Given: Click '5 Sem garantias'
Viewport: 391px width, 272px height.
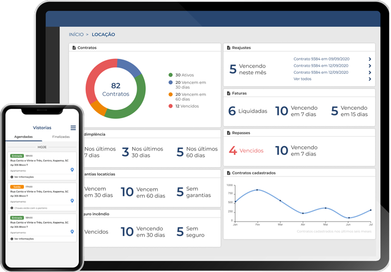Looking at the screenshot, I should [194, 192].
